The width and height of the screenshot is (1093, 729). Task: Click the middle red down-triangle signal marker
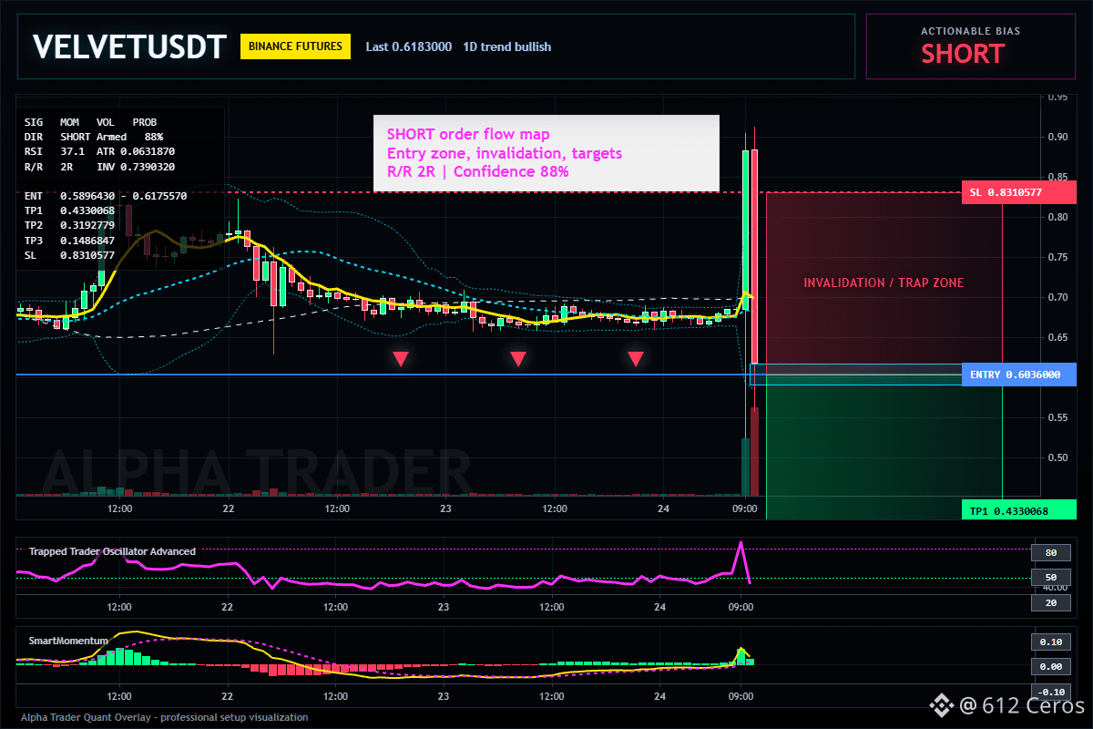pyautogui.click(x=517, y=359)
